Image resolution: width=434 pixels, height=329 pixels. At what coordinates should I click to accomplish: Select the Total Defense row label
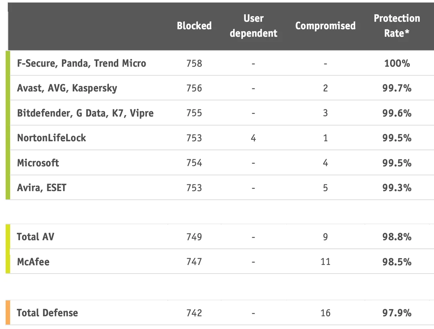47,313
